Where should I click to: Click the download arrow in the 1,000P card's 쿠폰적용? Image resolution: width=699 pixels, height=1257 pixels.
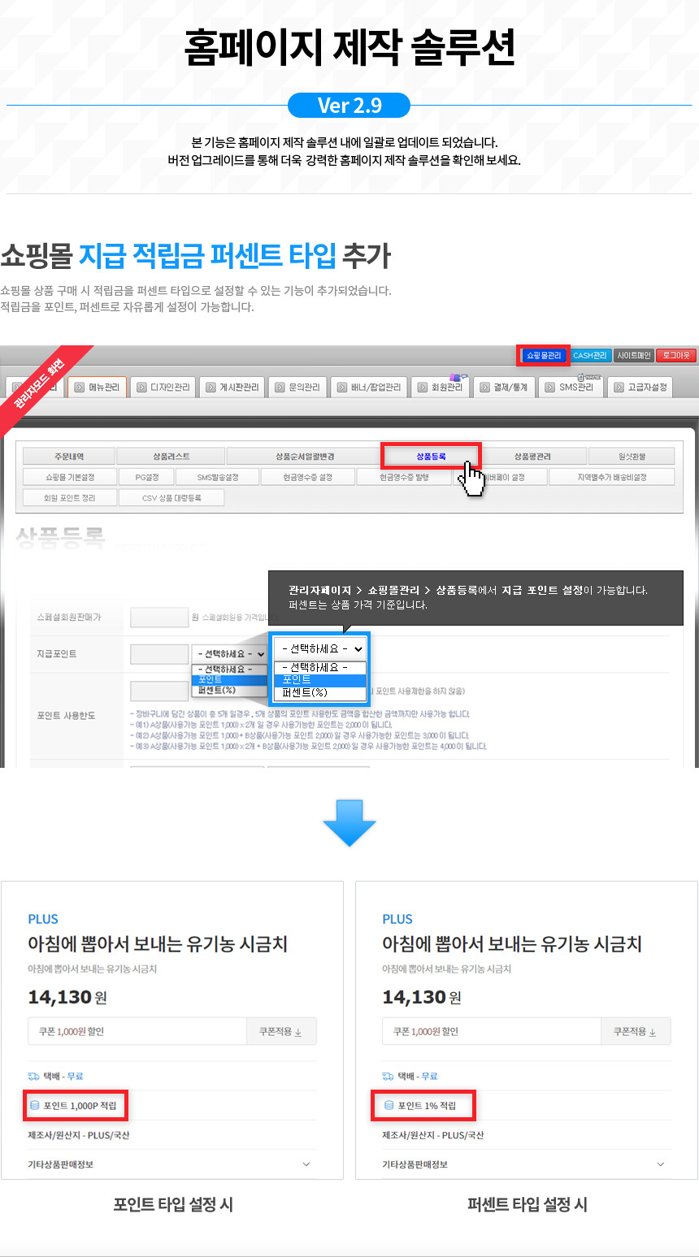tap(298, 1032)
